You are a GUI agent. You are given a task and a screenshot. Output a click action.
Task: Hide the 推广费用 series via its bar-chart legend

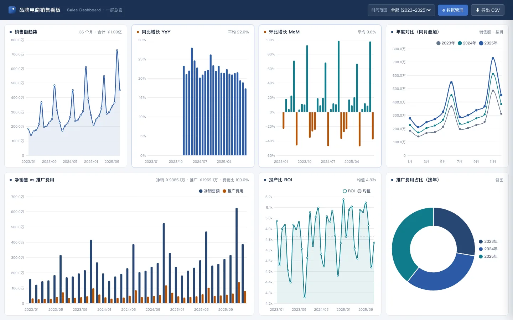coord(233,191)
